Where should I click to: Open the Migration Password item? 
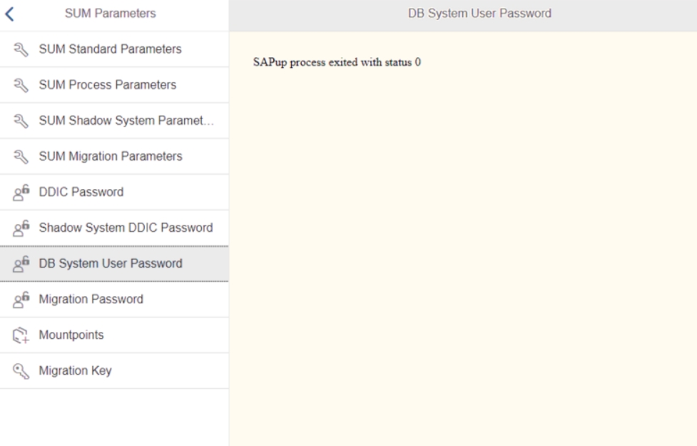click(x=114, y=300)
